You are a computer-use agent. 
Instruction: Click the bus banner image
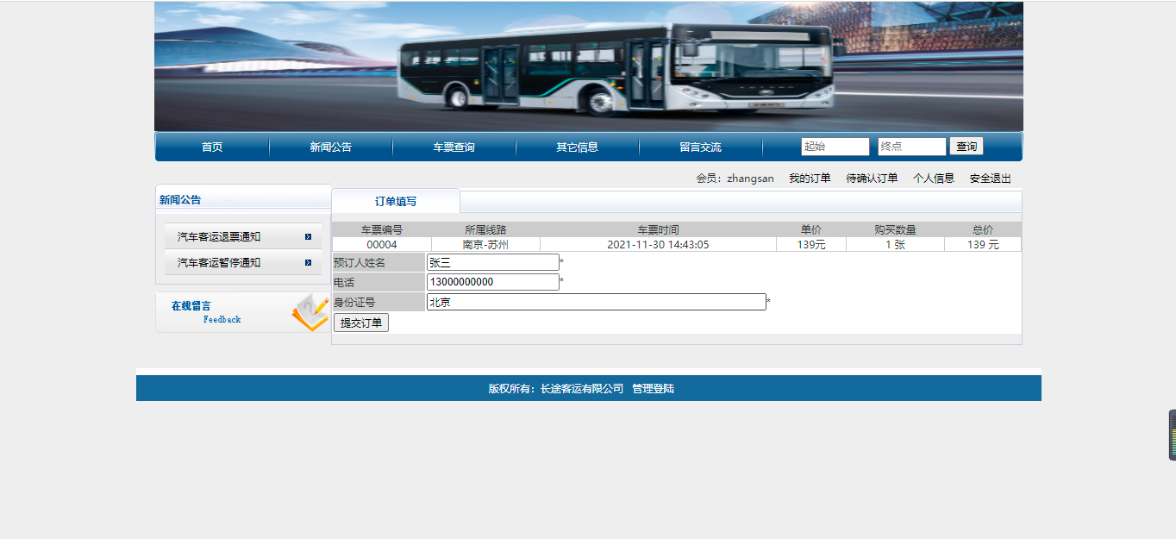589,66
